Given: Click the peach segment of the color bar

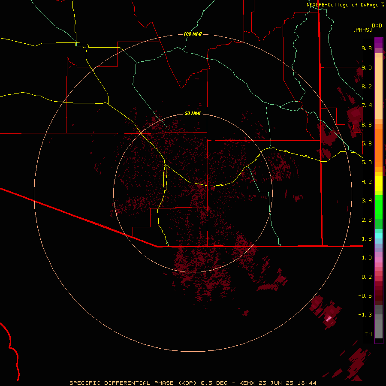Looking at the screenshot, I should [x=379, y=88].
